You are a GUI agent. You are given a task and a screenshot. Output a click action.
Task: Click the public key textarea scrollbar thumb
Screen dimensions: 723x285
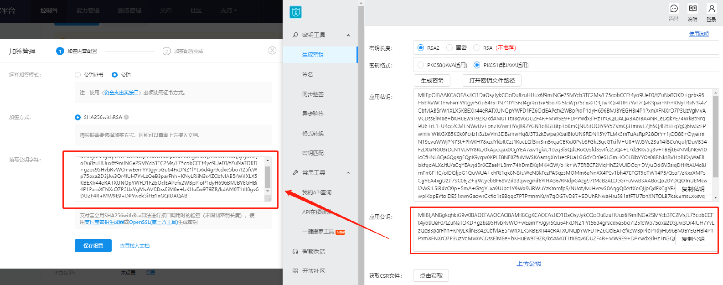[x=268, y=176]
